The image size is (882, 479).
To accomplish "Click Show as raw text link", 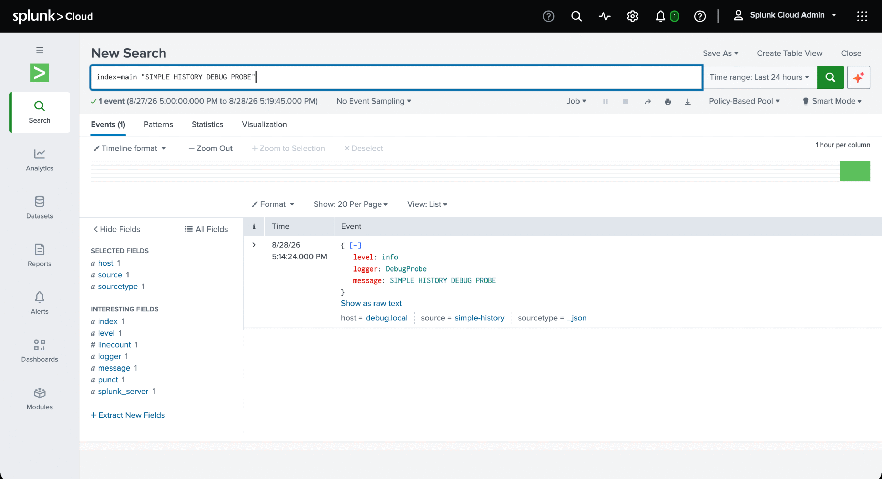I will (x=371, y=304).
